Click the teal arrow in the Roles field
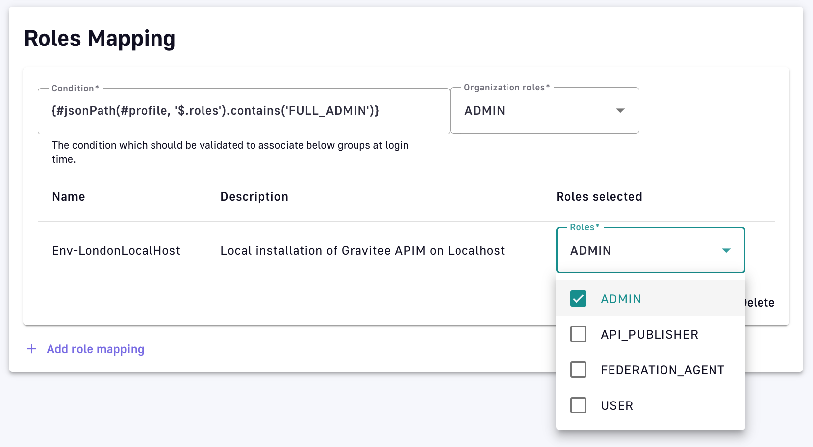This screenshot has height=447, width=813. click(x=726, y=251)
